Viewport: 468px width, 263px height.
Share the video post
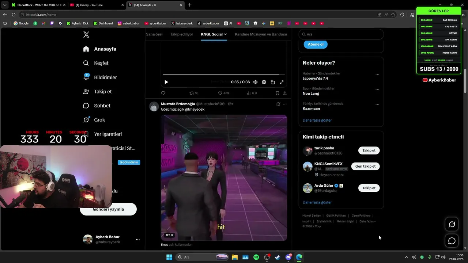point(285,93)
